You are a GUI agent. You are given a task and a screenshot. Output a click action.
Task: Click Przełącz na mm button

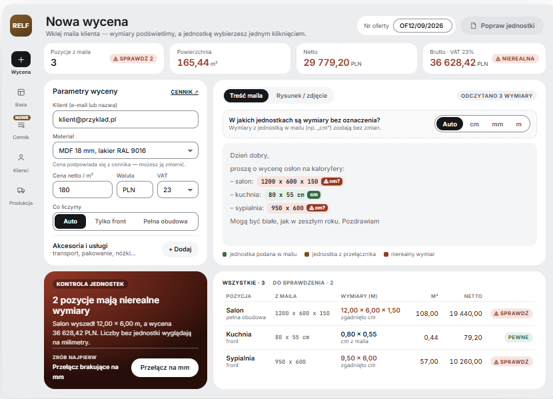165,368
